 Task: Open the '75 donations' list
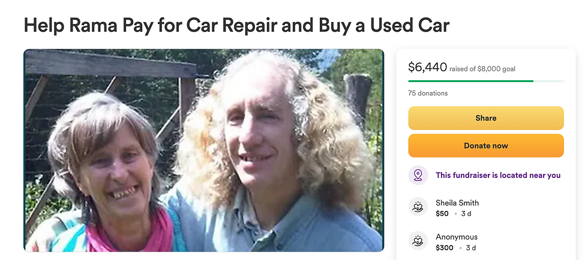(x=428, y=93)
